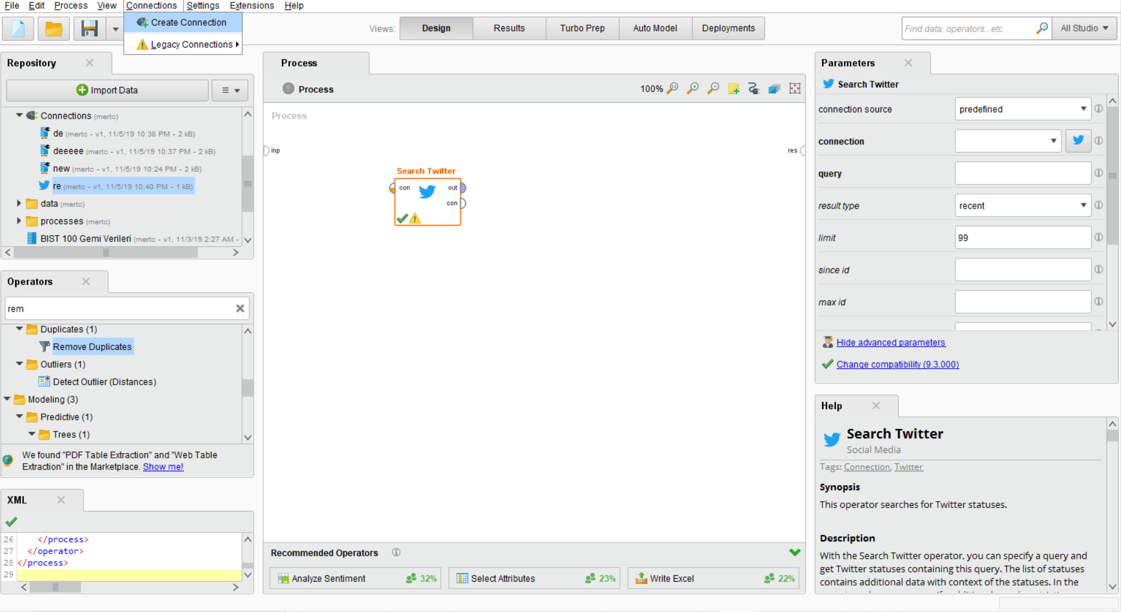The image size is (1121, 612).
Task: Collapse the Recommended Operators bar chevron
Action: pyautogui.click(x=795, y=552)
